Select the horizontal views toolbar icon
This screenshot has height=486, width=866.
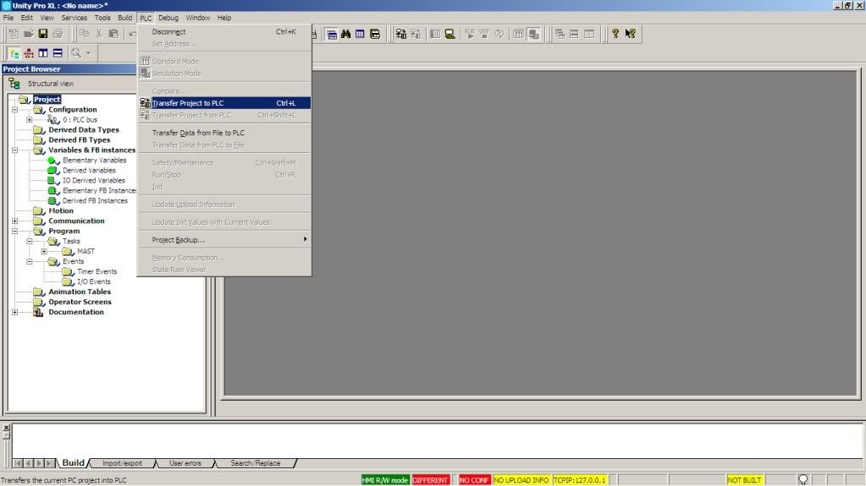[58, 53]
